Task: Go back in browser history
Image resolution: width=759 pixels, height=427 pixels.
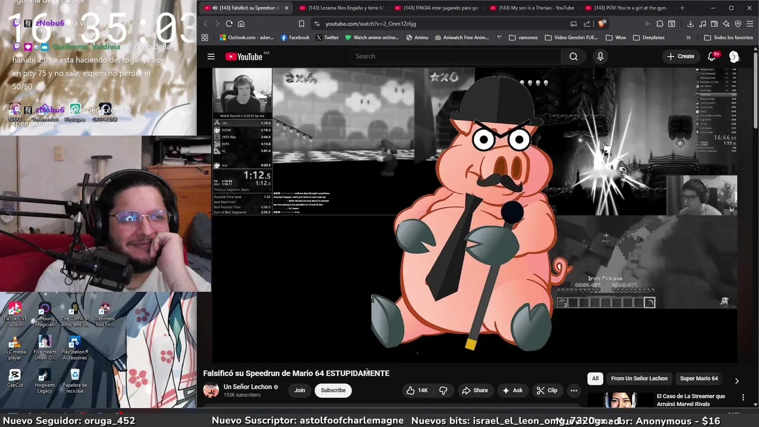Action: click(x=206, y=24)
